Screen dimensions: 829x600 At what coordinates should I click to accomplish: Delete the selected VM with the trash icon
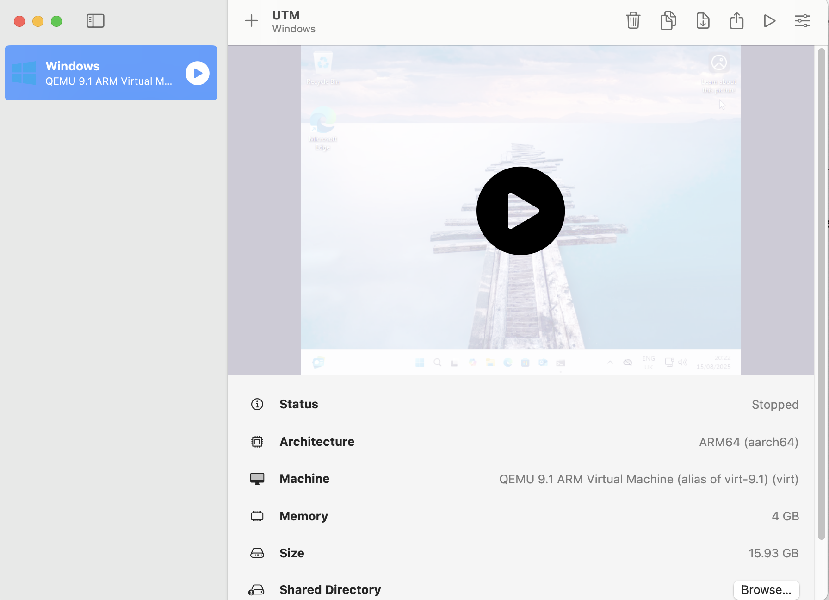click(633, 21)
